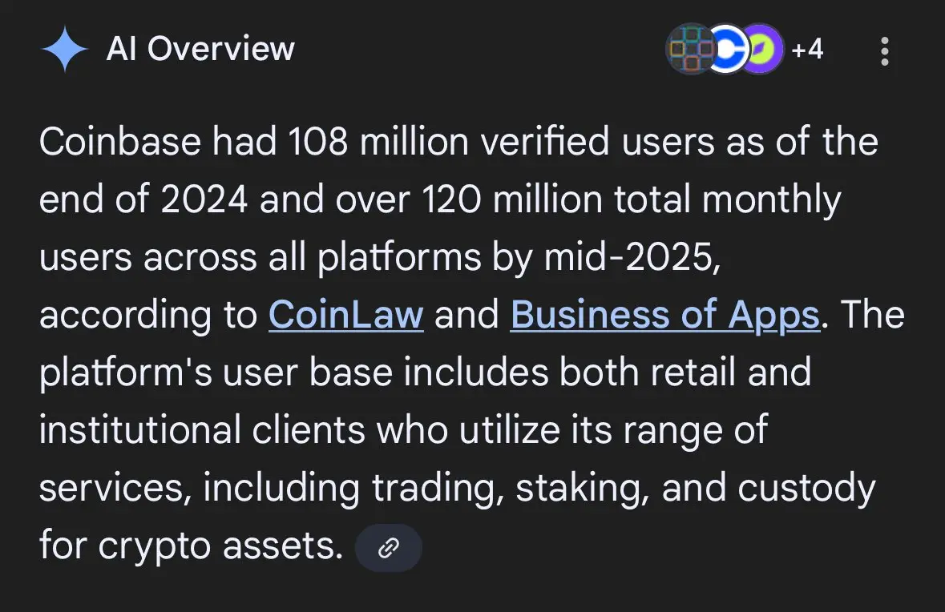Open the purple and green source icon
Image resolution: width=945 pixels, height=612 pixels.
tap(761, 49)
